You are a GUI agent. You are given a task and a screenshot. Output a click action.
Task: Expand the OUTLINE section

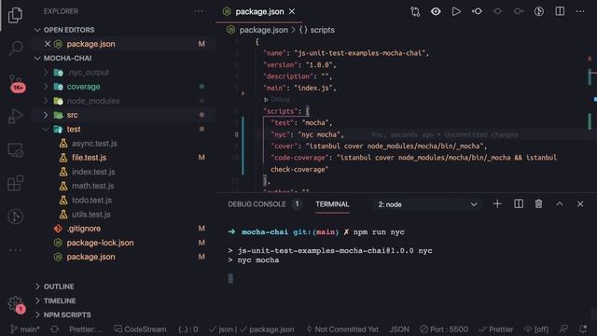(x=59, y=287)
